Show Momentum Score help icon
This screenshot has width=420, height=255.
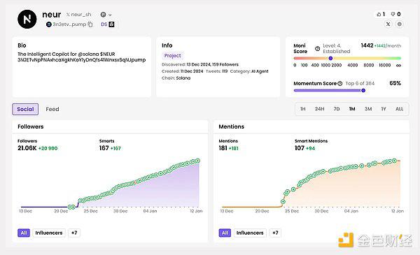point(340,83)
